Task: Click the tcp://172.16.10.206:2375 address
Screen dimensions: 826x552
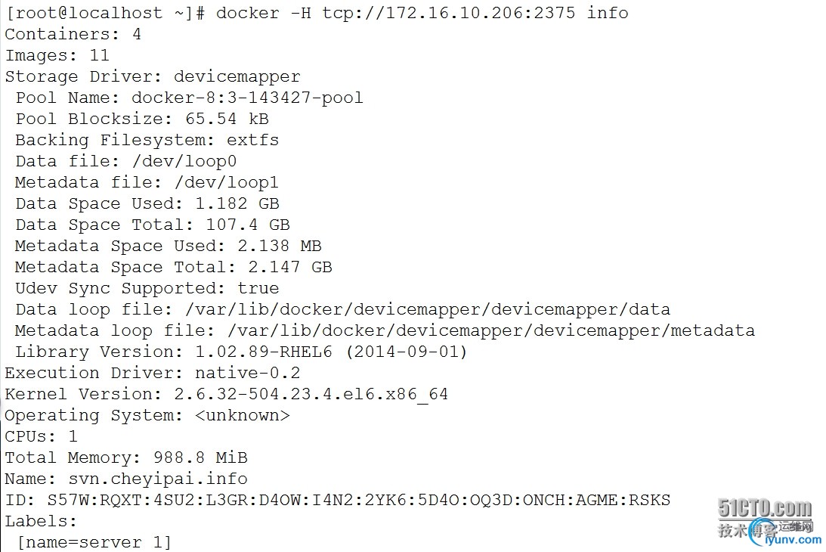Action: tap(449, 13)
